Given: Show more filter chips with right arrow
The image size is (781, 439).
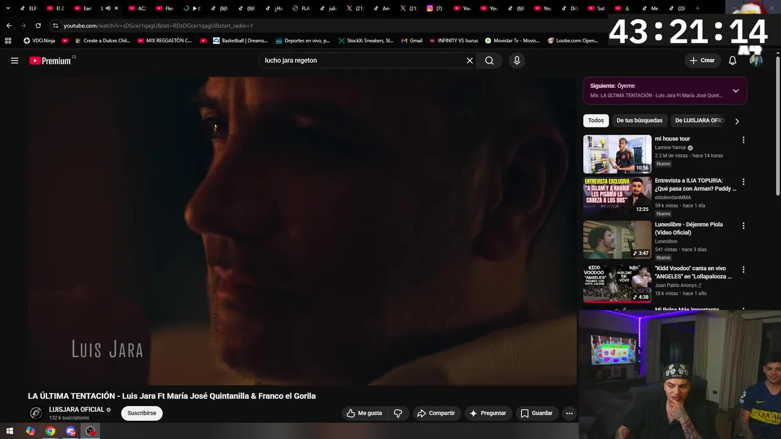Looking at the screenshot, I should coord(737,121).
